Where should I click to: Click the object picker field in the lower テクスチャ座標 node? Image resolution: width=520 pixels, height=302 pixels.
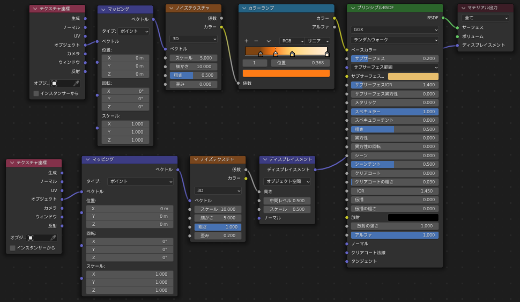42,238
